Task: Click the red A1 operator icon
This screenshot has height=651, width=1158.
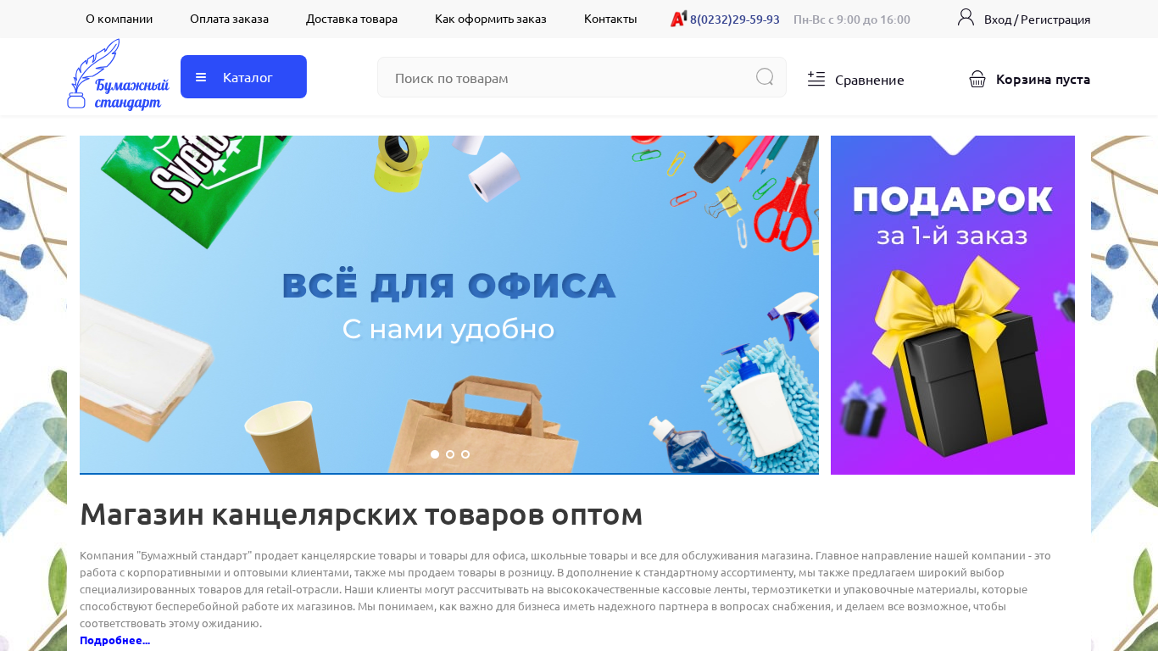Action: pyautogui.click(x=678, y=19)
